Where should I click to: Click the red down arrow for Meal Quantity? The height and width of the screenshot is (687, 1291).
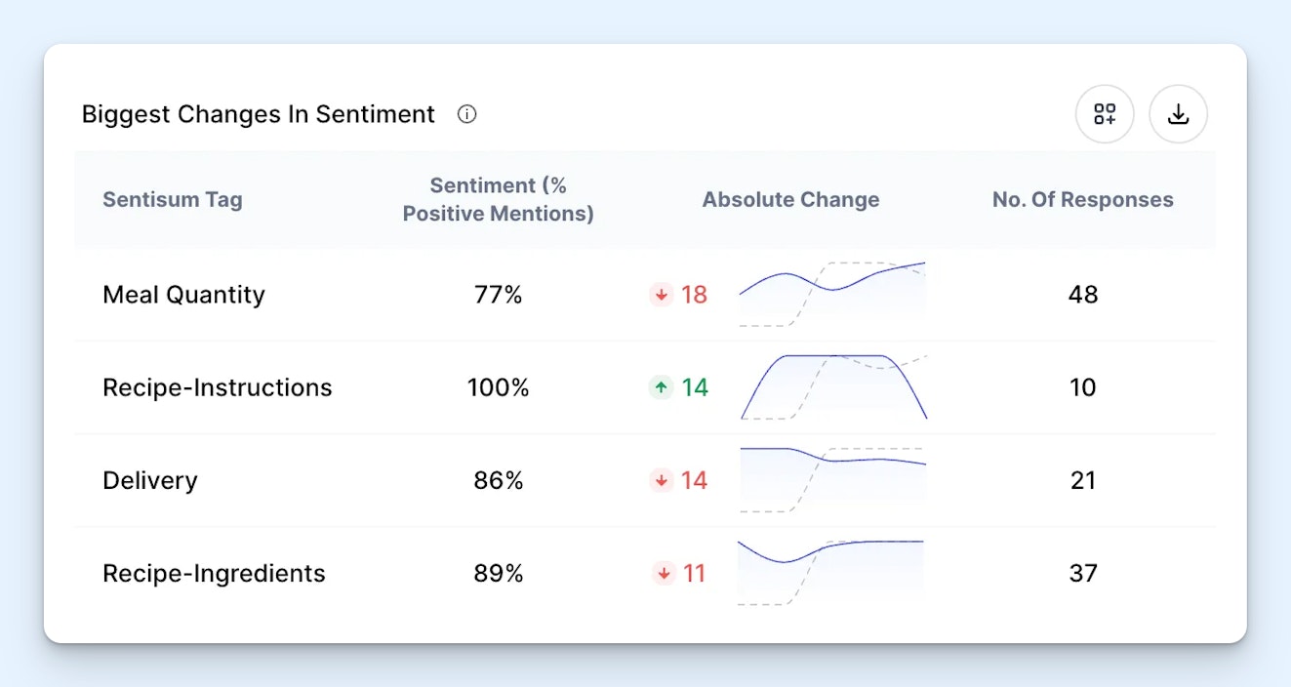pos(662,295)
